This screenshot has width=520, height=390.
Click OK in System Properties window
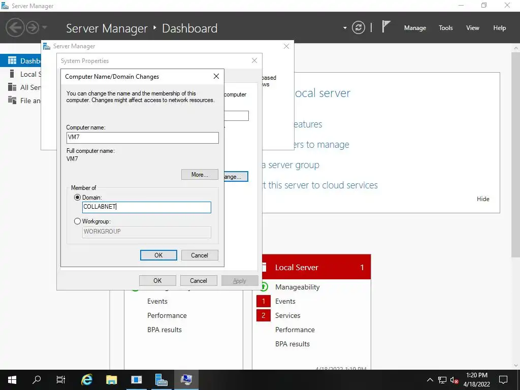pyautogui.click(x=157, y=280)
